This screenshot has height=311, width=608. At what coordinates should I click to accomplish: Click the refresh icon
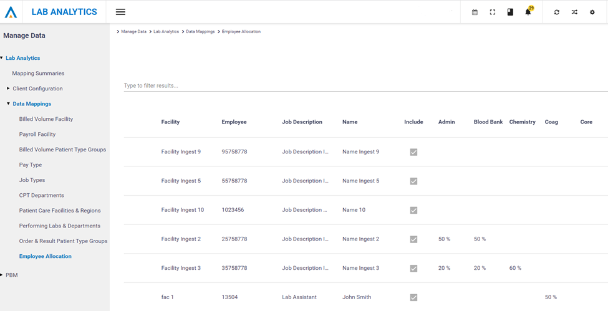point(557,12)
